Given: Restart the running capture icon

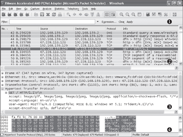Looking at the screenshot, I should pyautogui.click(x=27, y=15).
